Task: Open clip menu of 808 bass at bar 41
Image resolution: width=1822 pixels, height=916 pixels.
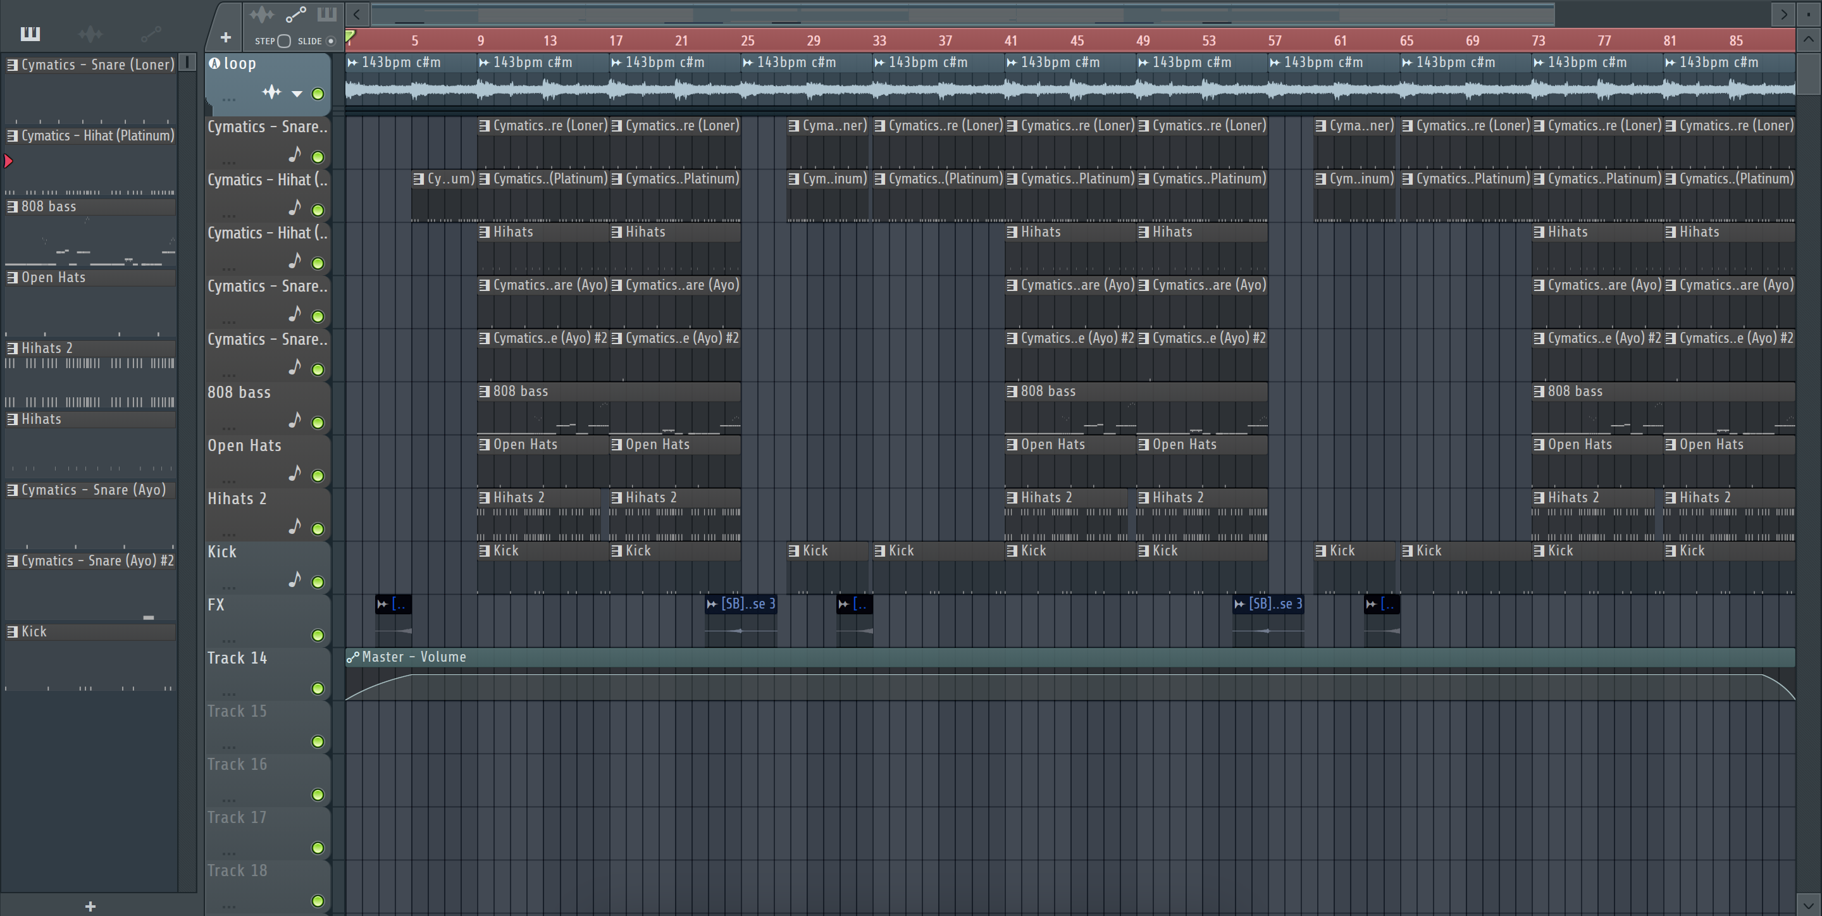Action: click(x=1012, y=391)
